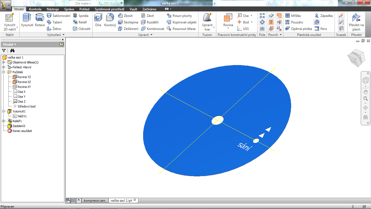
Task: Switch to the Nástroje ribbon tab
Action: (x=53, y=9)
